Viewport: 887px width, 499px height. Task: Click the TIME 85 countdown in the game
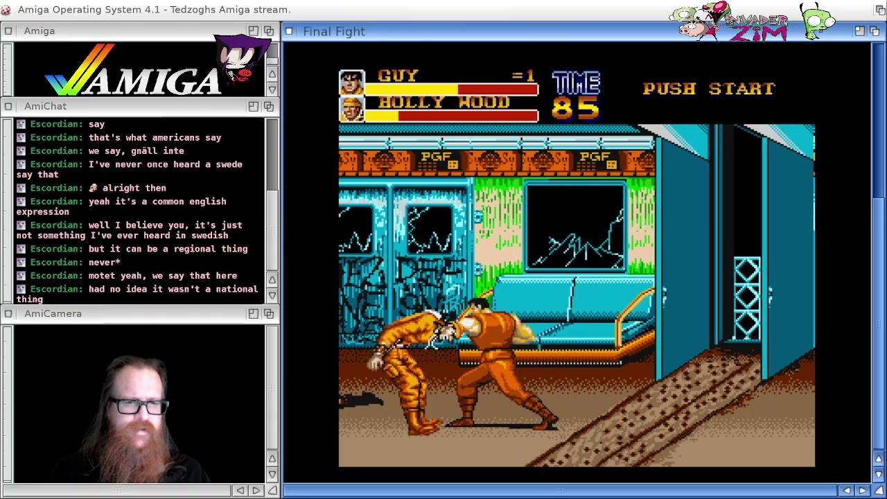(x=576, y=96)
